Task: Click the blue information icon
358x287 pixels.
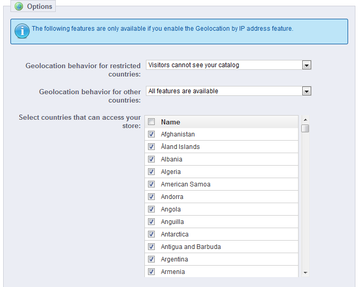Action: click(21, 31)
